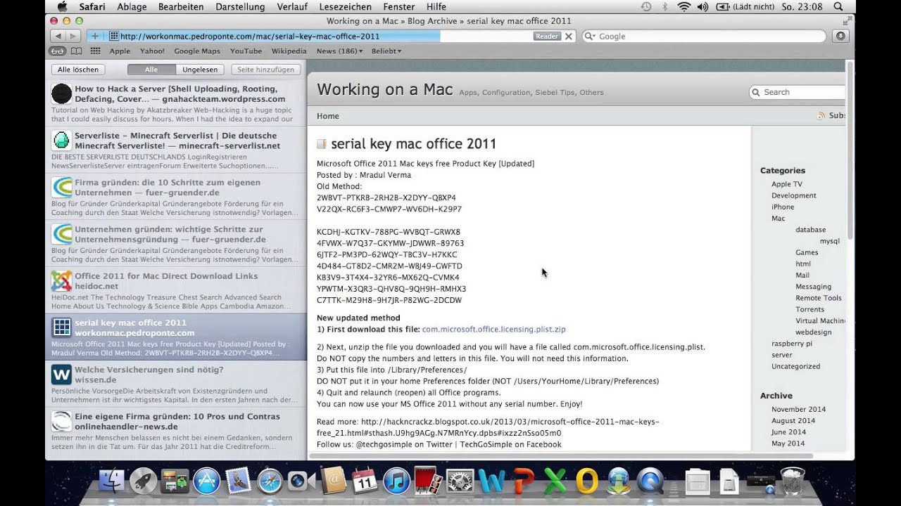Viewport: 901px width, 506px height.
Task: Open the Verlauf menu
Action: point(292,6)
